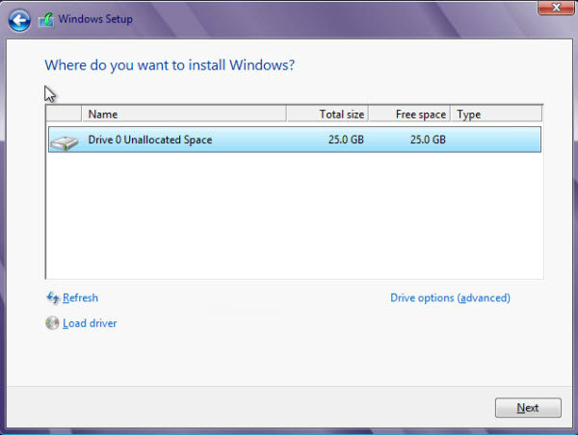
Task: Click the Windows Setup title icon
Action: tap(46, 19)
